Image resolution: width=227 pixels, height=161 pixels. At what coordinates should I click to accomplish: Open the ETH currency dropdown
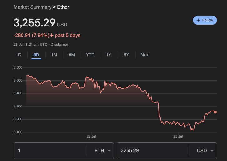click(99, 151)
